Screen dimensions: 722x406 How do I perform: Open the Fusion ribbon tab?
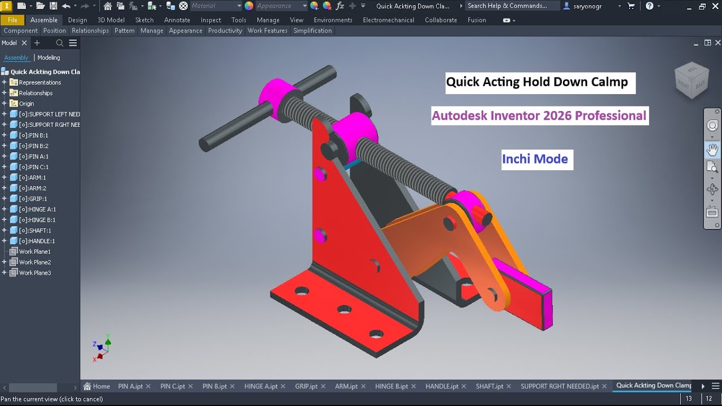coord(477,20)
